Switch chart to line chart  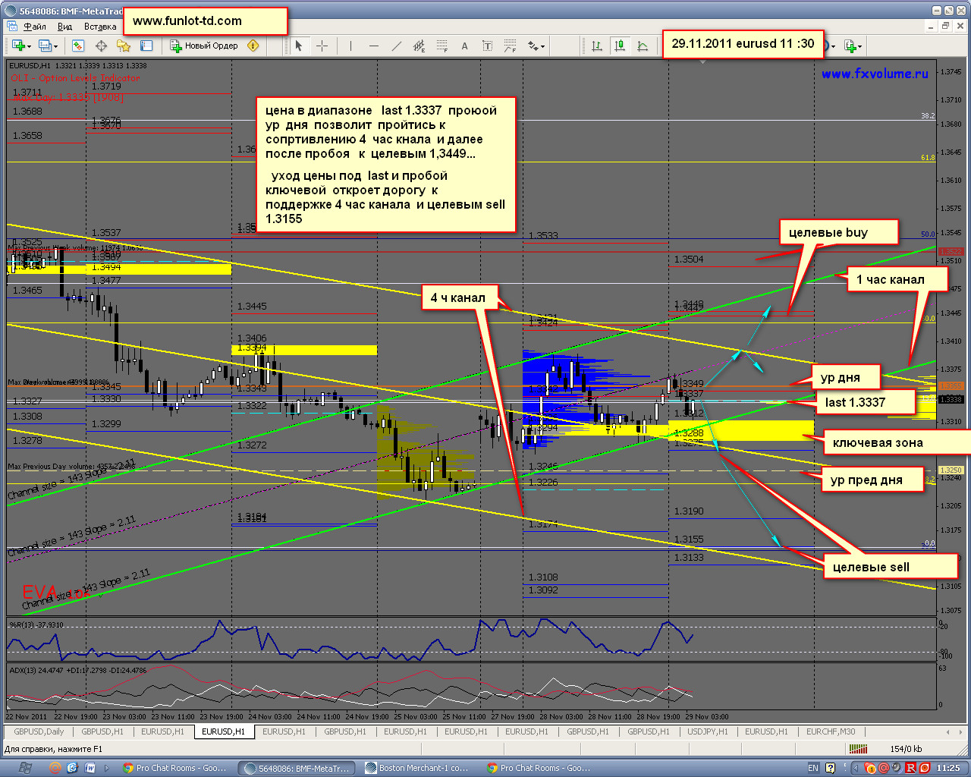(x=643, y=46)
